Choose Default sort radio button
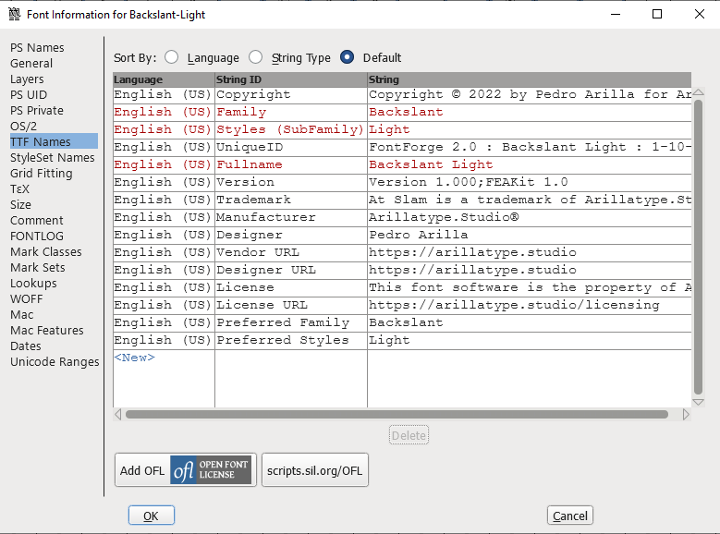 coord(348,57)
